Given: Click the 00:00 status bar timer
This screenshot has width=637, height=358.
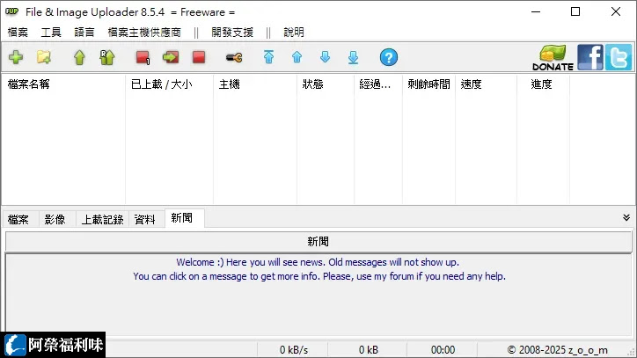Looking at the screenshot, I should (443, 350).
